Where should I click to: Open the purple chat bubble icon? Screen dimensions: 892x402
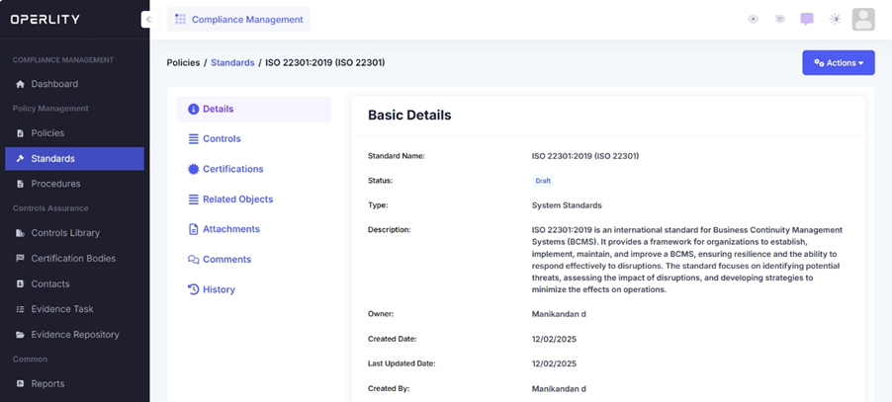807,19
